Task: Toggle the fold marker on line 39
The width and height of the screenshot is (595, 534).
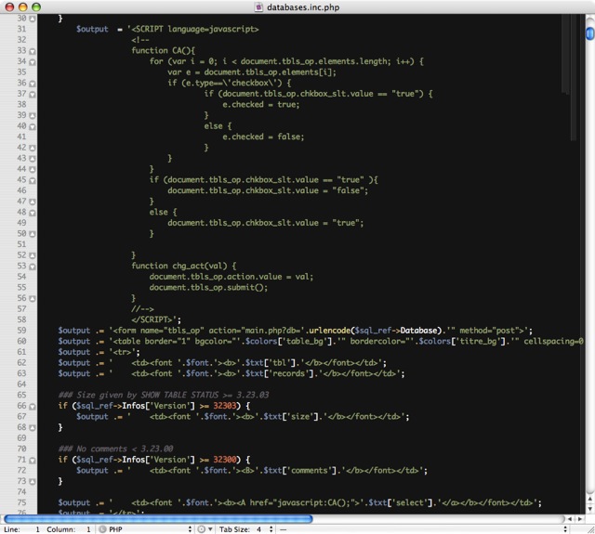Action: coord(33,115)
